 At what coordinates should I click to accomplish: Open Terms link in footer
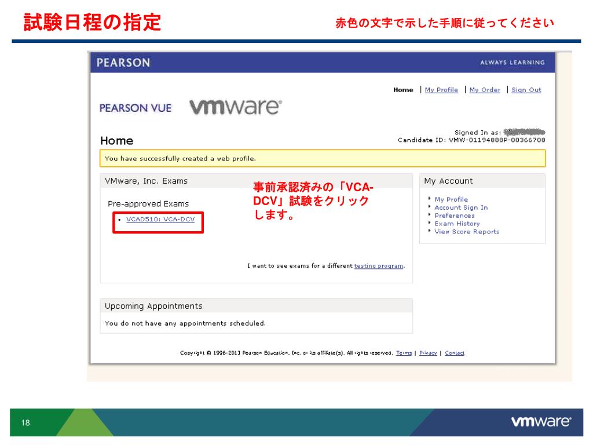[404, 353]
